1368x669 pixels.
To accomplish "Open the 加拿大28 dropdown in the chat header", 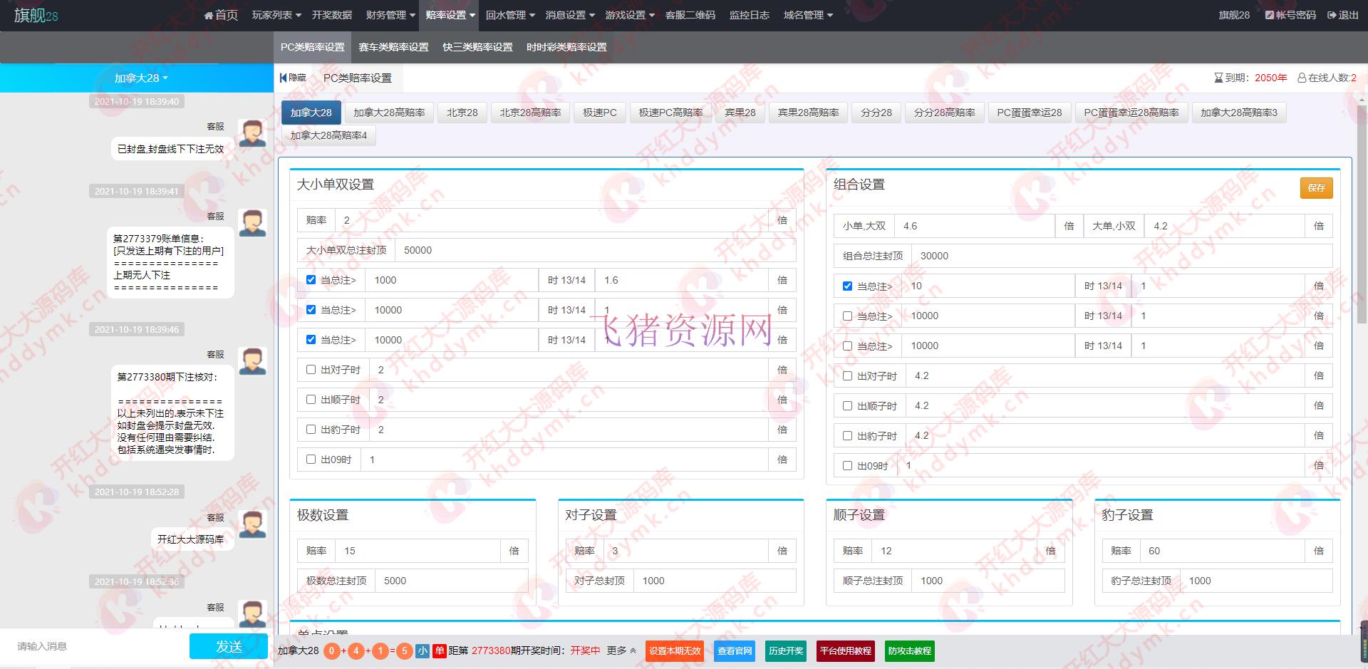I will click(140, 78).
